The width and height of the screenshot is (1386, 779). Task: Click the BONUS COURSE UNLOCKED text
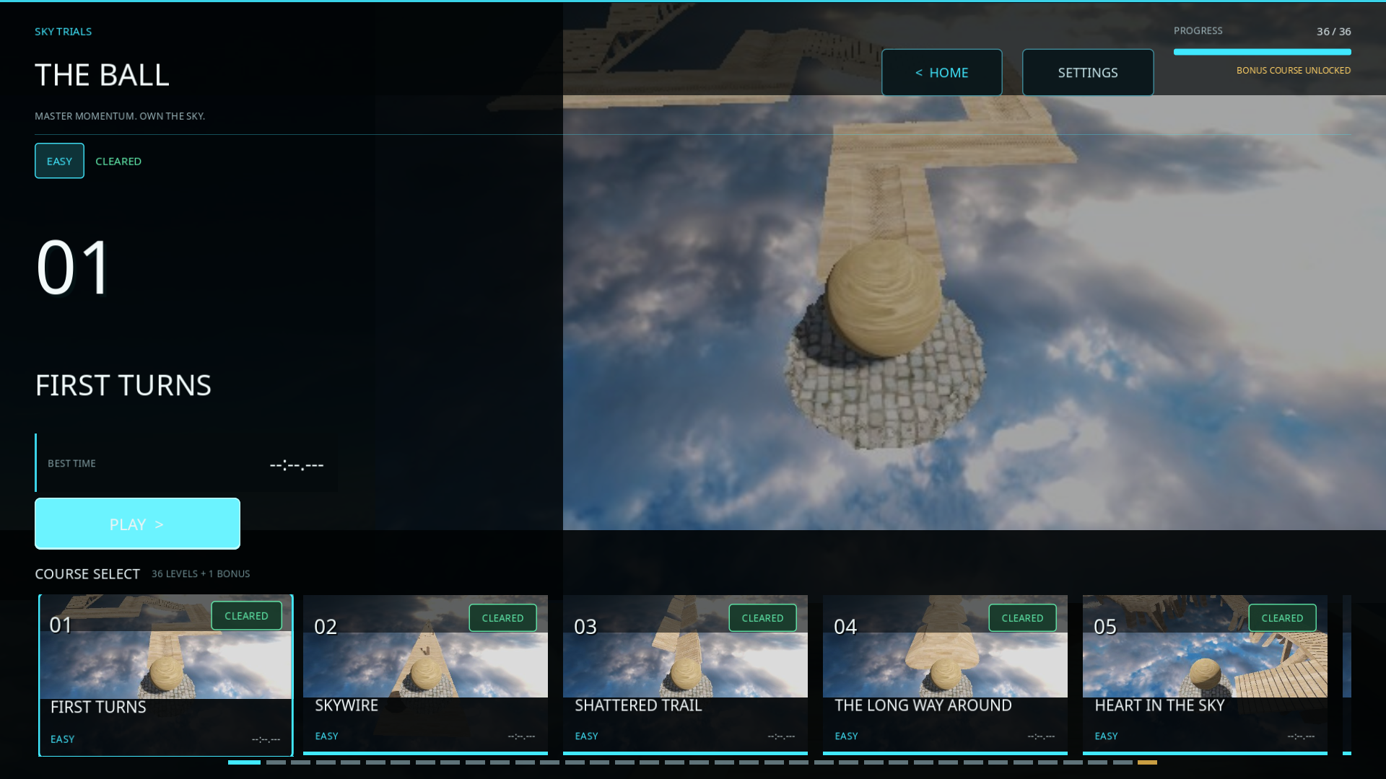pyautogui.click(x=1293, y=70)
